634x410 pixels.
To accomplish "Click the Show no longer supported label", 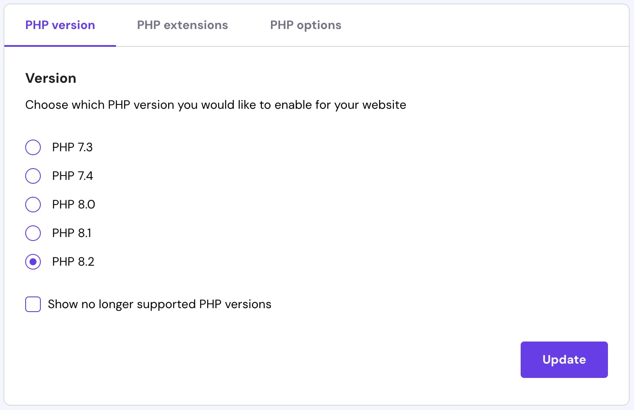I will click(x=159, y=304).
